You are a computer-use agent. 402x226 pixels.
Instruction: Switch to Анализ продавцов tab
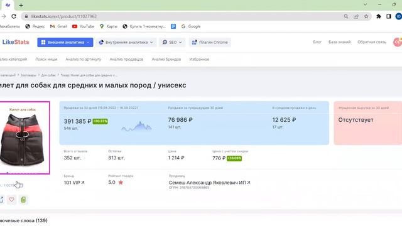click(x=126, y=59)
